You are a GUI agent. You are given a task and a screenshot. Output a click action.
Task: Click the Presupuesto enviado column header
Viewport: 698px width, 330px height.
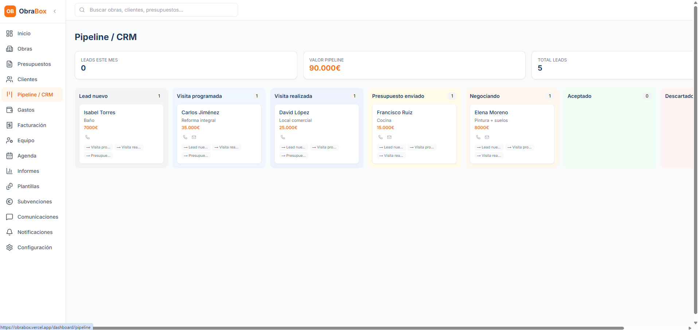pyautogui.click(x=398, y=96)
